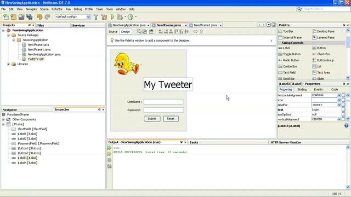Viewport: 351px width, 197px height.
Task: Toggle custom editor box for labelFor property
Action: point(343,105)
